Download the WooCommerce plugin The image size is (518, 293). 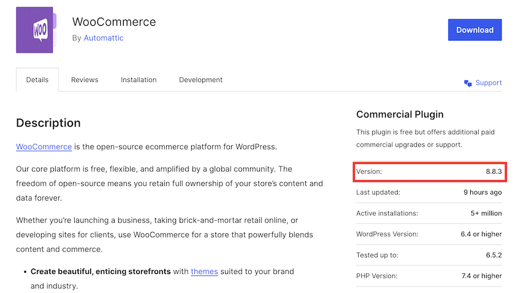point(474,30)
